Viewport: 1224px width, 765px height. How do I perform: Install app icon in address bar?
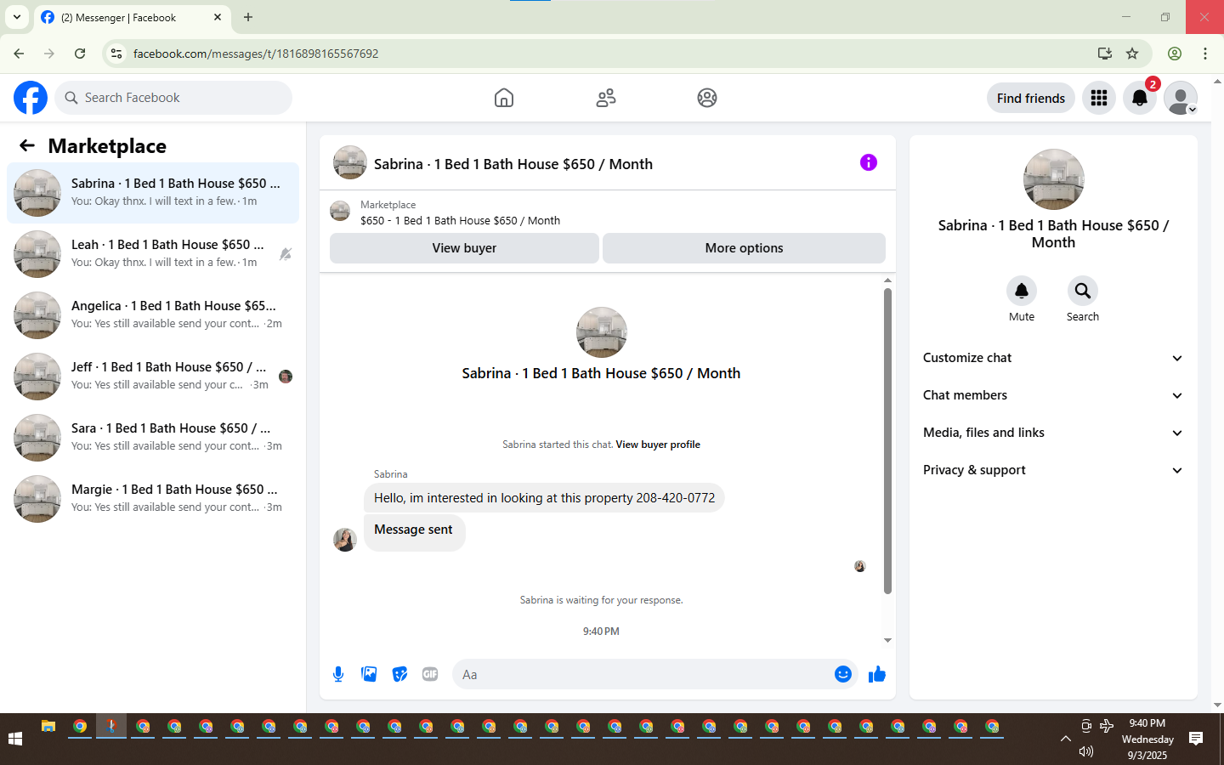tap(1105, 54)
